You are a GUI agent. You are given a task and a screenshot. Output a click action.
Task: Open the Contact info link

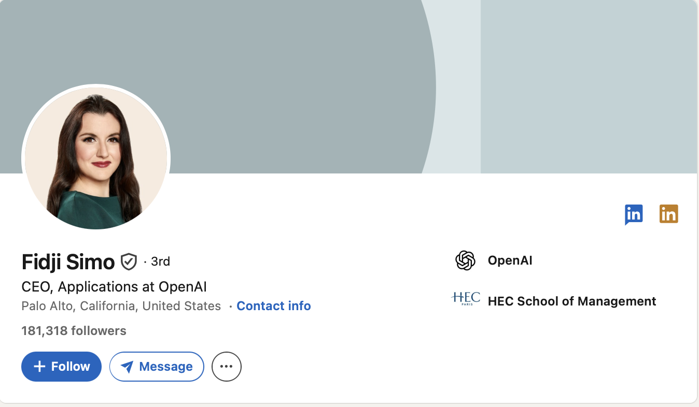coord(273,306)
